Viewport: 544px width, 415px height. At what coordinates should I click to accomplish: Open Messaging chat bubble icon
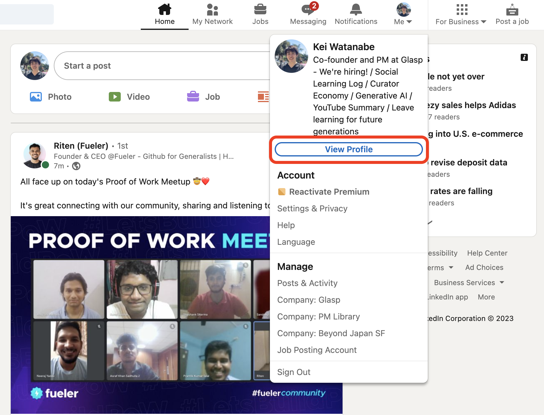tap(308, 9)
